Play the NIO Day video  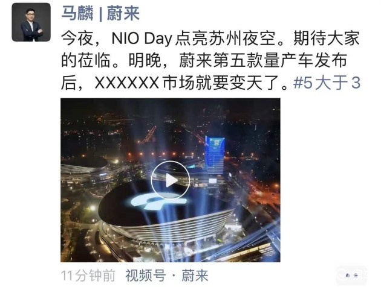pos(171,180)
